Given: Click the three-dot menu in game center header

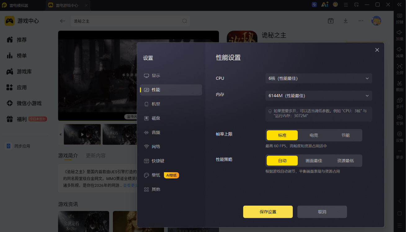Looking at the screenshot, I should [x=361, y=21].
